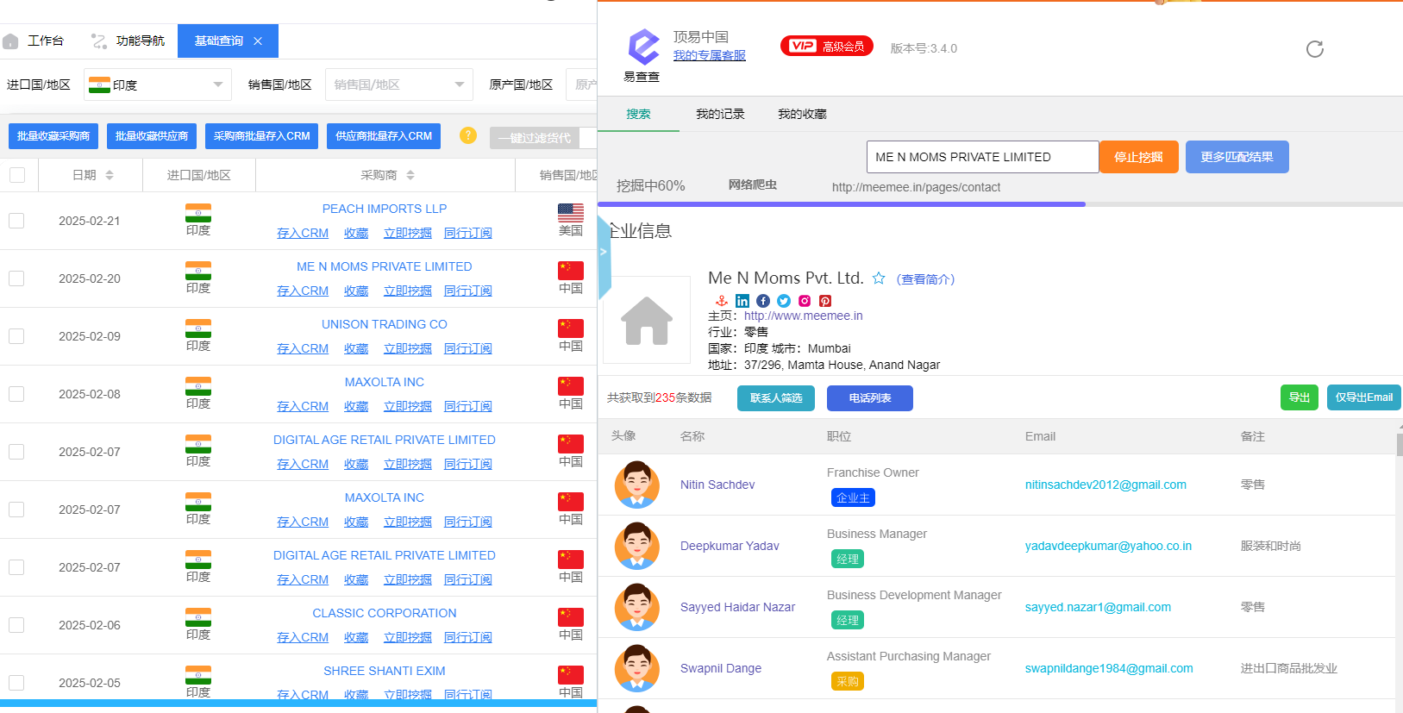Open the 销售国/地区 dropdown
Viewport: 1403px width, 713px height.
coord(399,84)
